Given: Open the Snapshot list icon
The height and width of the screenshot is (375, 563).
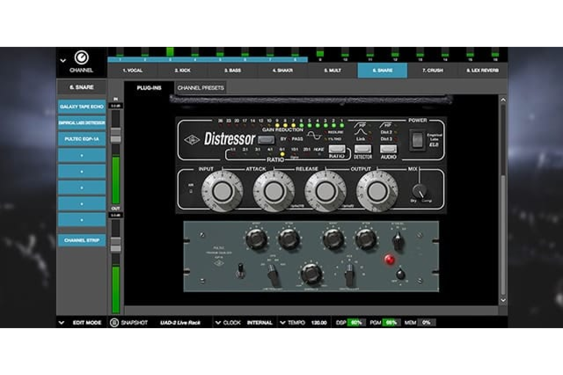Looking at the screenshot, I should [114, 322].
